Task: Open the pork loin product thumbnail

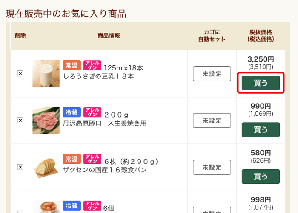Action: [x=46, y=121]
